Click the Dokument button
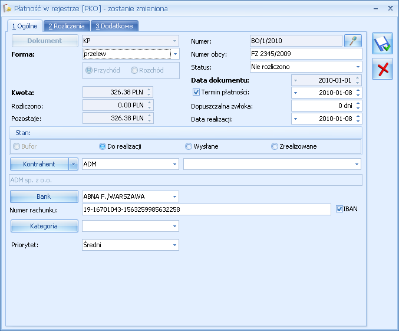399x331 pixels. pyautogui.click(x=45, y=41)
